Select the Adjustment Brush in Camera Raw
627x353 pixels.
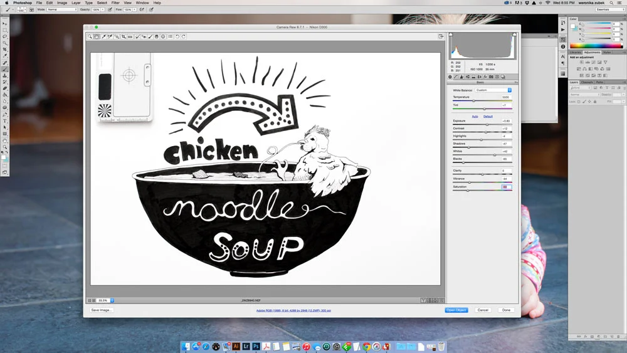click(150, 36)
